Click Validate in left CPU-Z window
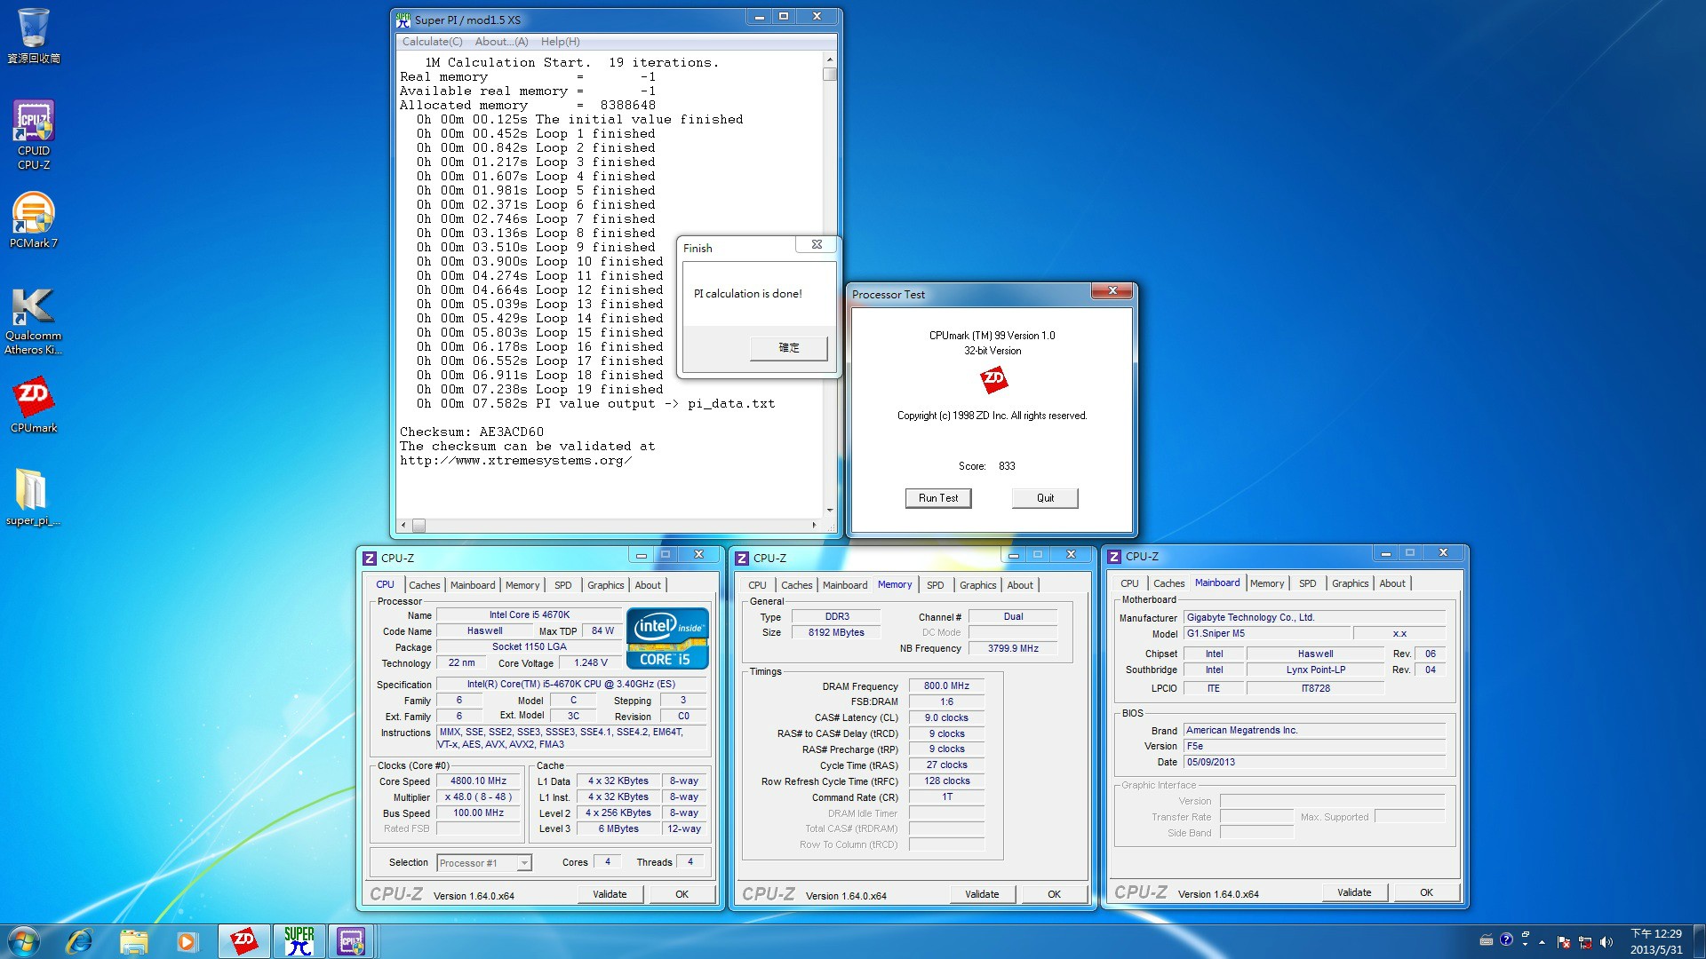Screen dimensions: 1706x959 [x=610, y=894]
